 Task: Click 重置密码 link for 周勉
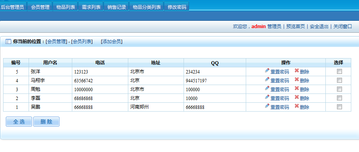coord(280,89)
